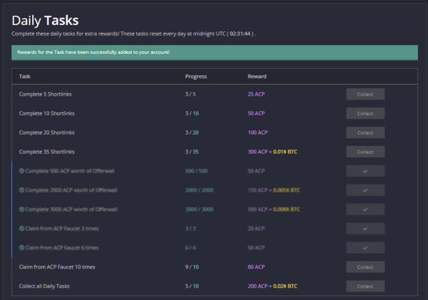
Task: Click green check icon beside 3000 ACP Offerwall task
Action: (x=22, y=209)
